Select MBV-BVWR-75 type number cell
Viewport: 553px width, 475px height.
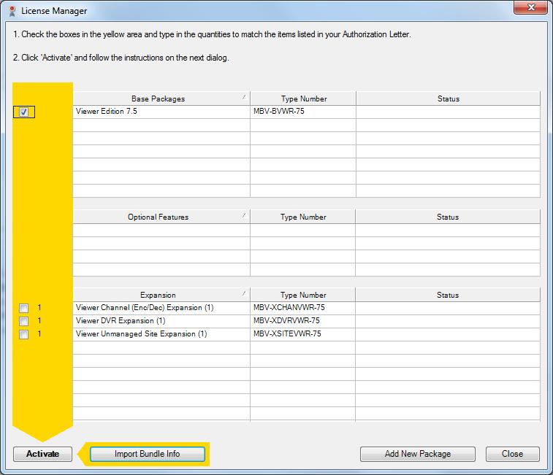[303, 112]
